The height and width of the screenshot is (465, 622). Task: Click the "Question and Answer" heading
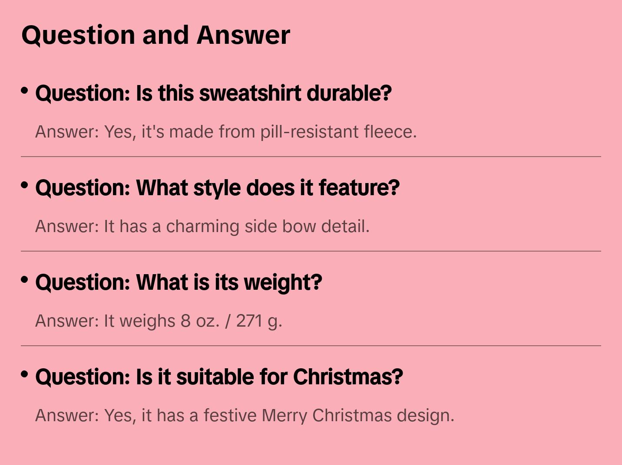pos(155,35)
